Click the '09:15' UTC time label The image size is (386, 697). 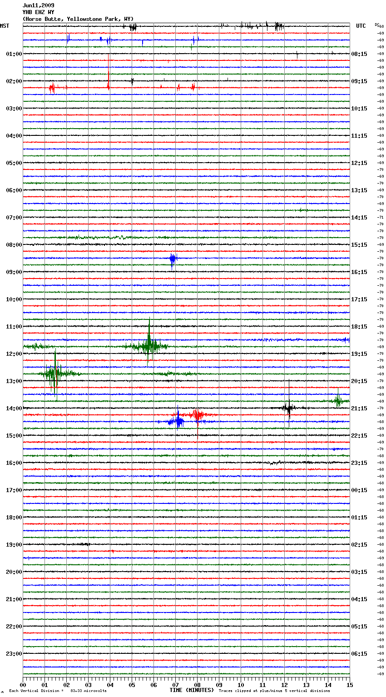[x=359, y=81]
